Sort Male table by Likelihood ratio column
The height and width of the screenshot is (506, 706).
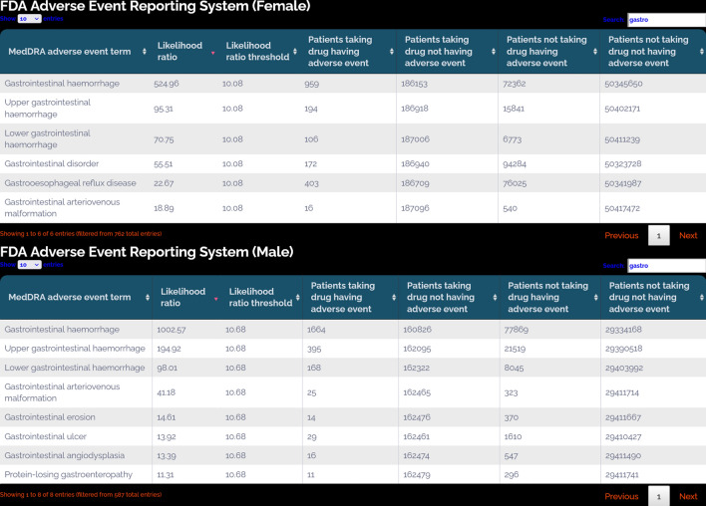(x=183, y=297)
